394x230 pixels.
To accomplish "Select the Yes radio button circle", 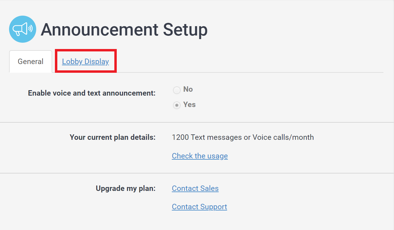I will 177,105.
